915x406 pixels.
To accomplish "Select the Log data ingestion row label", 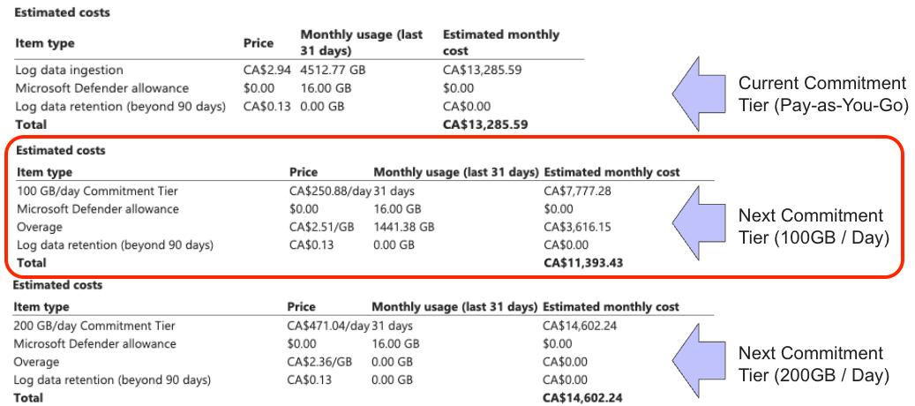I will click(70, 71).
